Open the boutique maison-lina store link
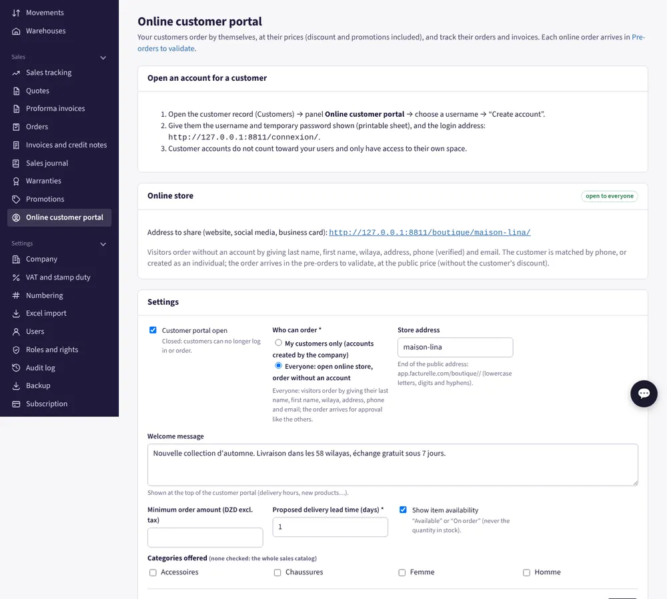The width and height of the screenshot is (667, 599). click(x=430, y=232)
